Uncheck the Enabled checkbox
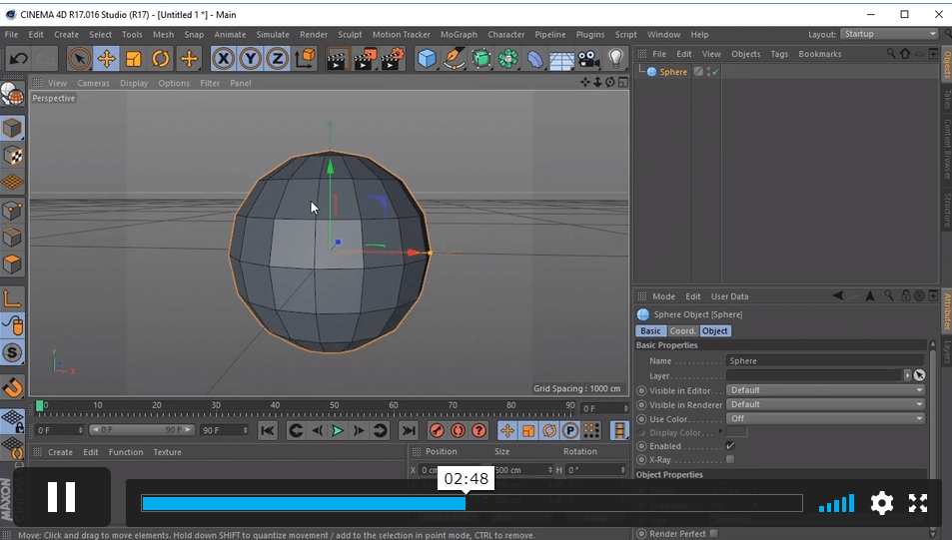Viewport: 952px width, 540px height. 730,446
